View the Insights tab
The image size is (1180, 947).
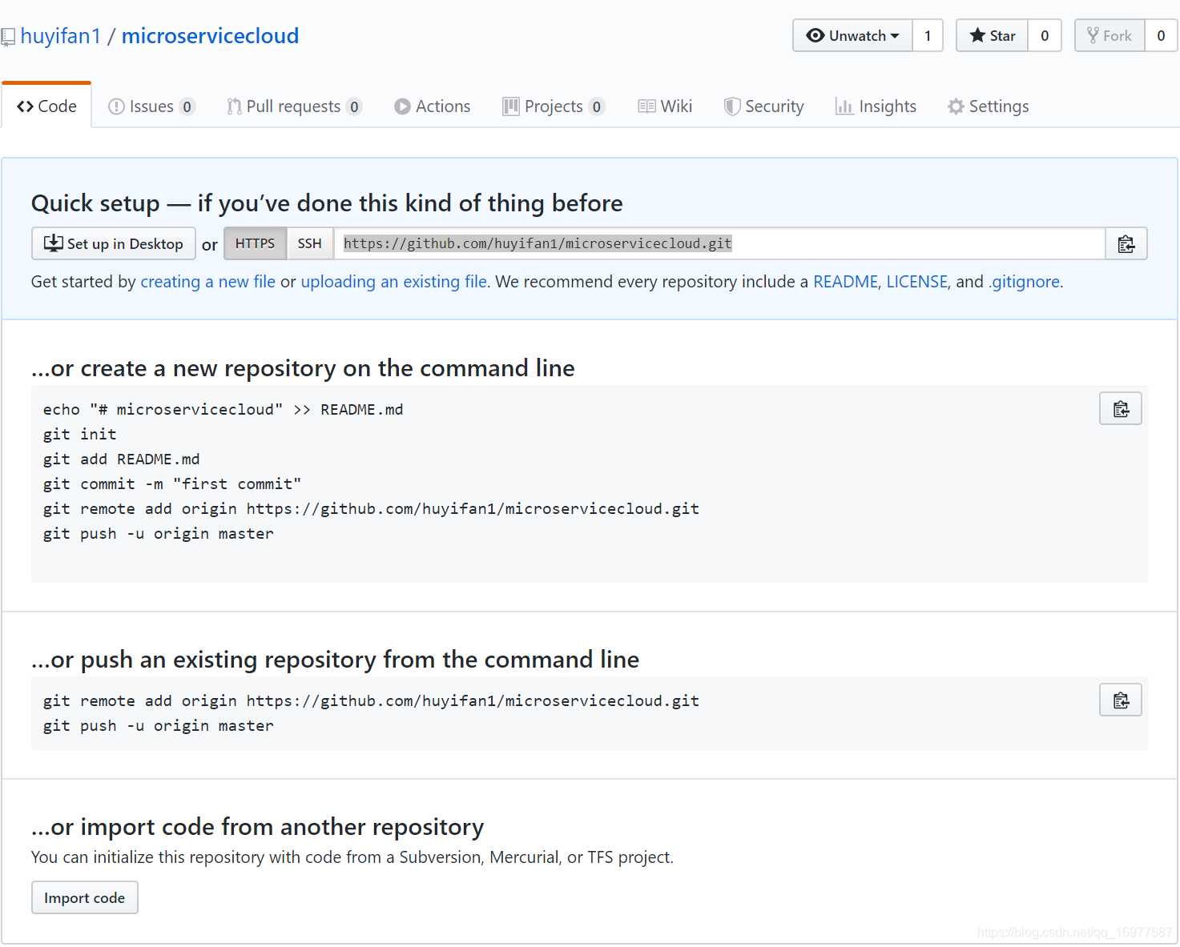click(876, 106)
